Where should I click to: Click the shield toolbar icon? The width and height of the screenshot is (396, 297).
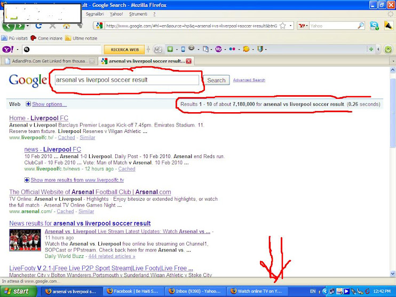click(x=260, y=49)
